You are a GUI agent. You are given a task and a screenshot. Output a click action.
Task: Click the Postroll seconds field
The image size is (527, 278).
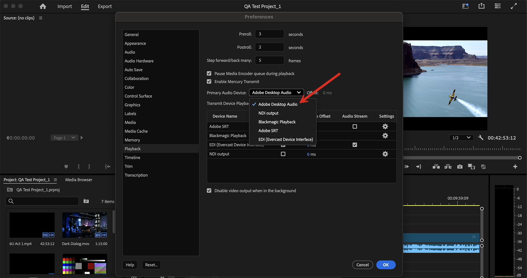pyautogui.click(x=269, y=47)
